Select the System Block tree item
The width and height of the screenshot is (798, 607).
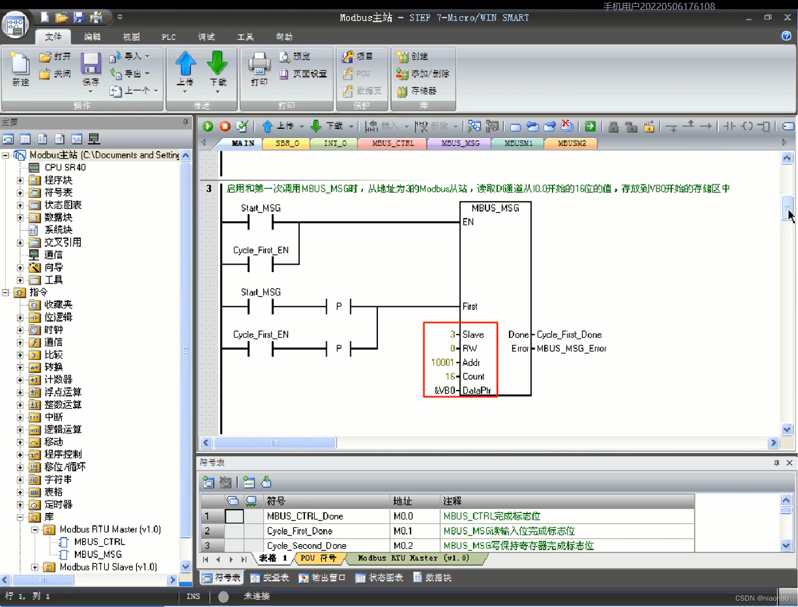[50, 230]
